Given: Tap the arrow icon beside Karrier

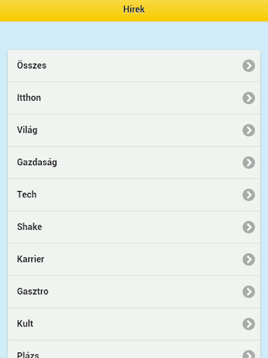Looking at the screenshot, I should [248, 259].
